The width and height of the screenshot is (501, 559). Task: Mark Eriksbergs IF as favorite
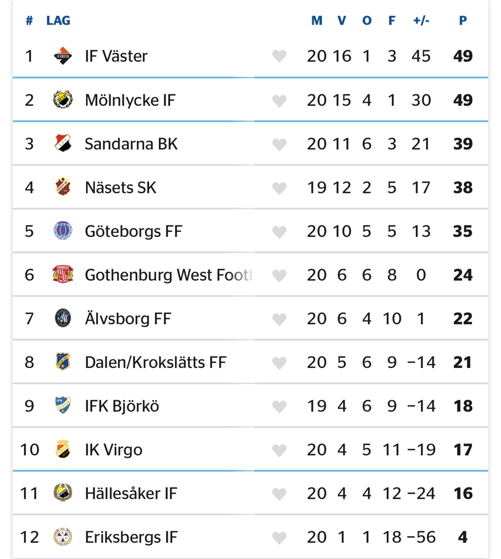[279, 537]
